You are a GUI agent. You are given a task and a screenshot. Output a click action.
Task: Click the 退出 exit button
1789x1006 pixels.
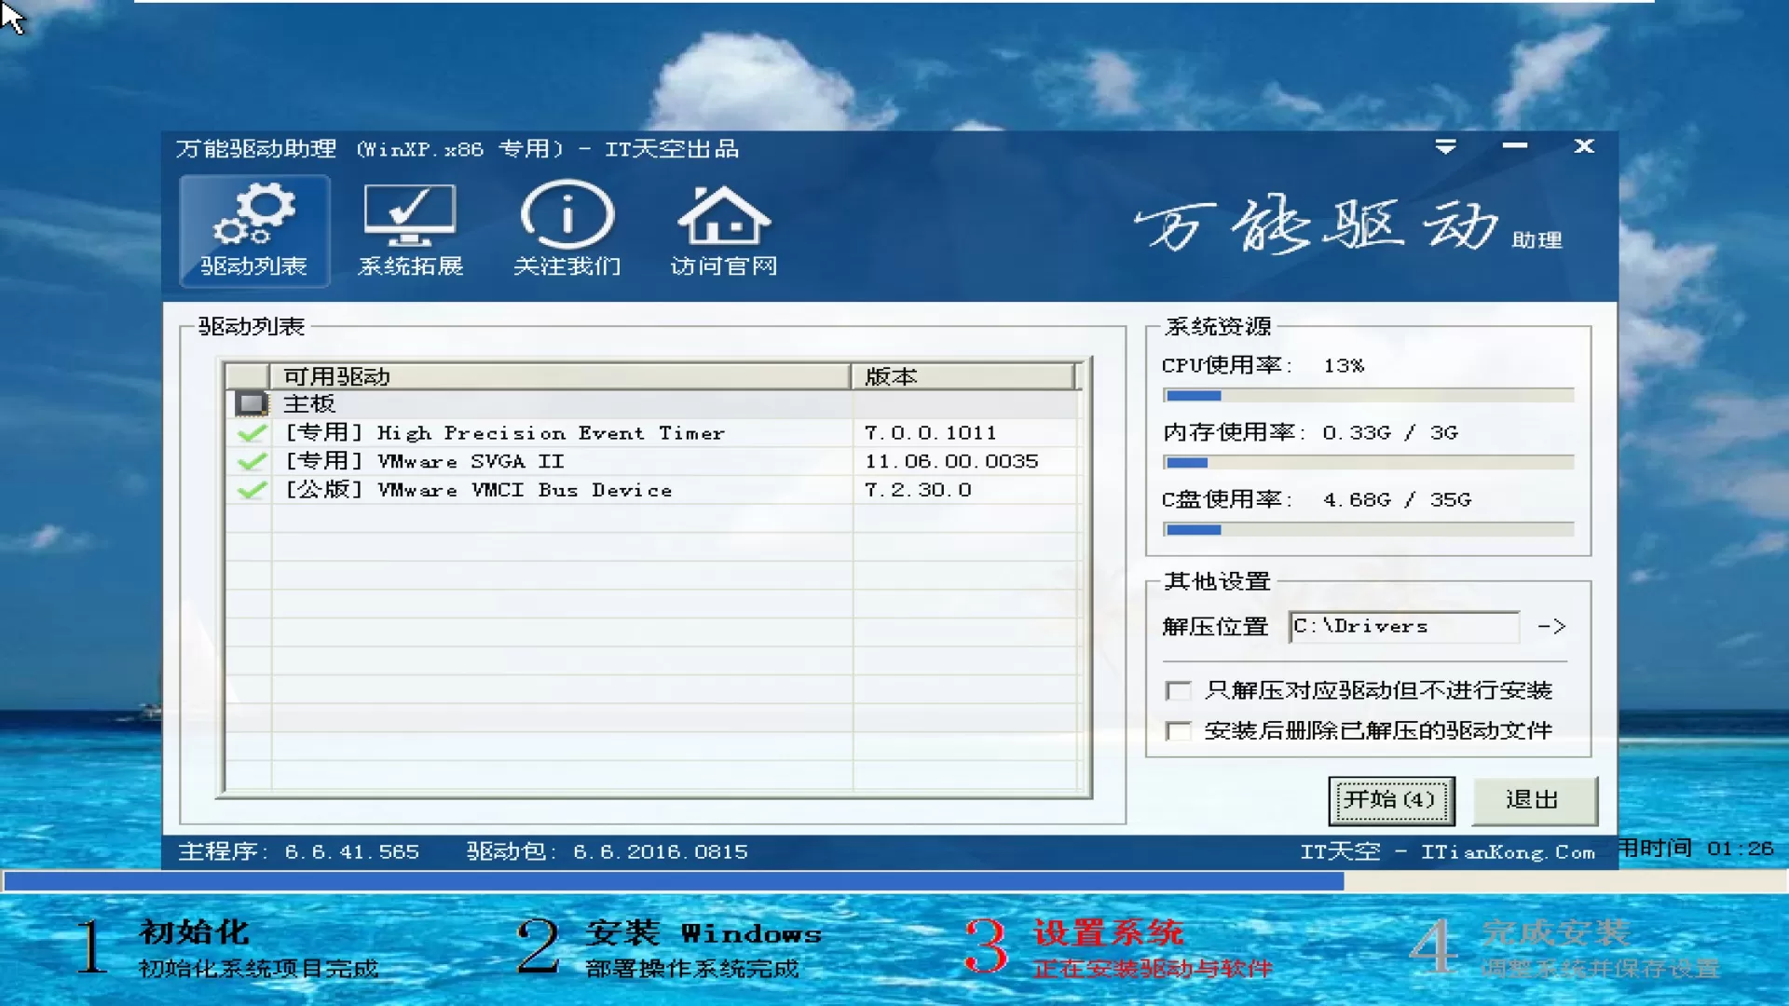[1534, 799]
